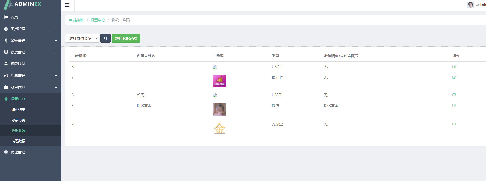Click the gold 金 QR code thumbnail

tap(219, 128)
